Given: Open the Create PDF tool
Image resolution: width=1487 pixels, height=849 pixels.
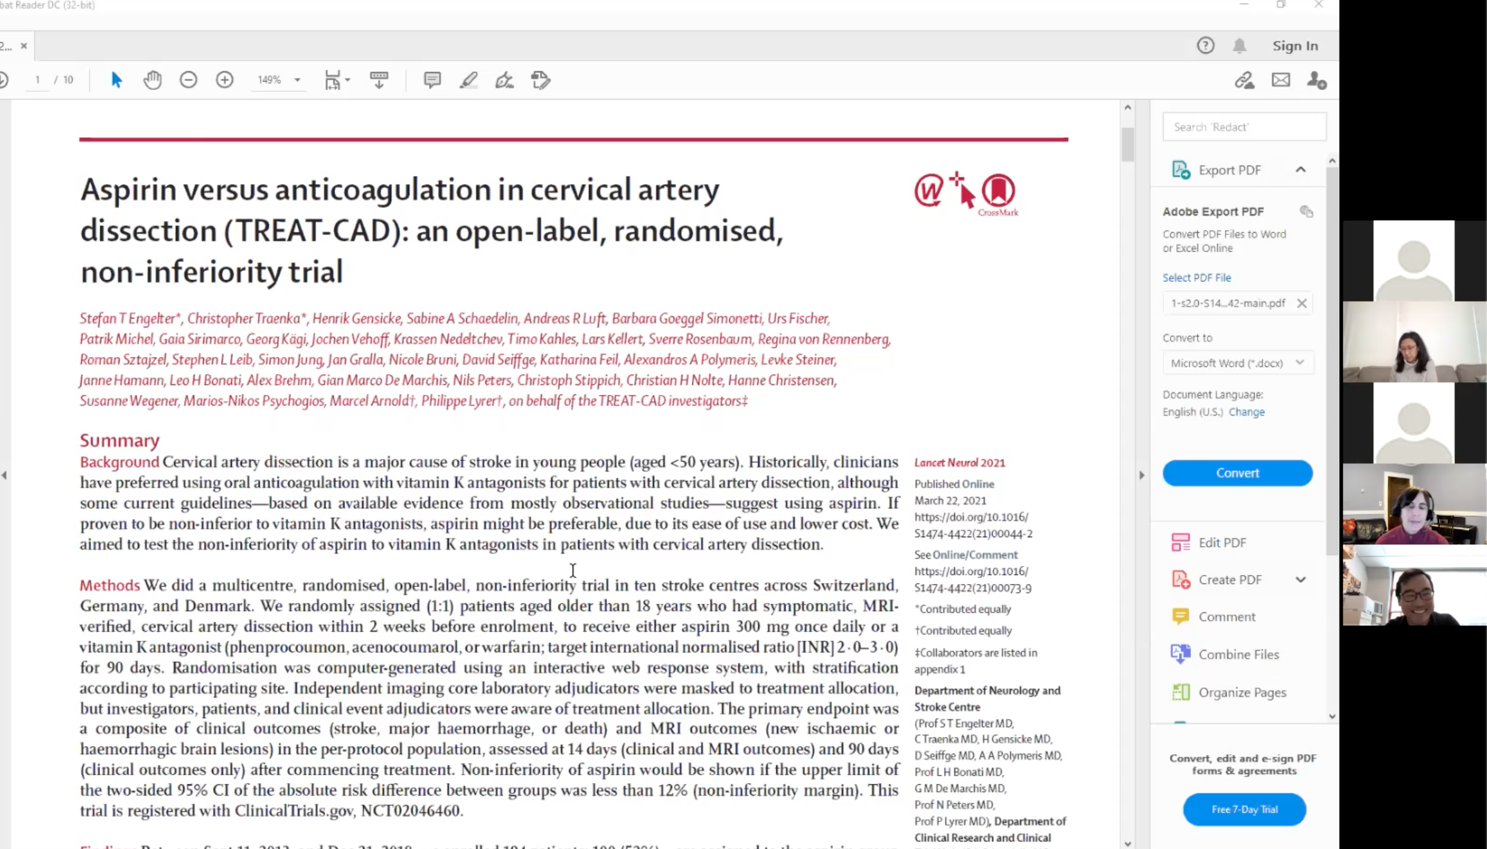Looking at the screenshot, I should tap(1230, 579).
